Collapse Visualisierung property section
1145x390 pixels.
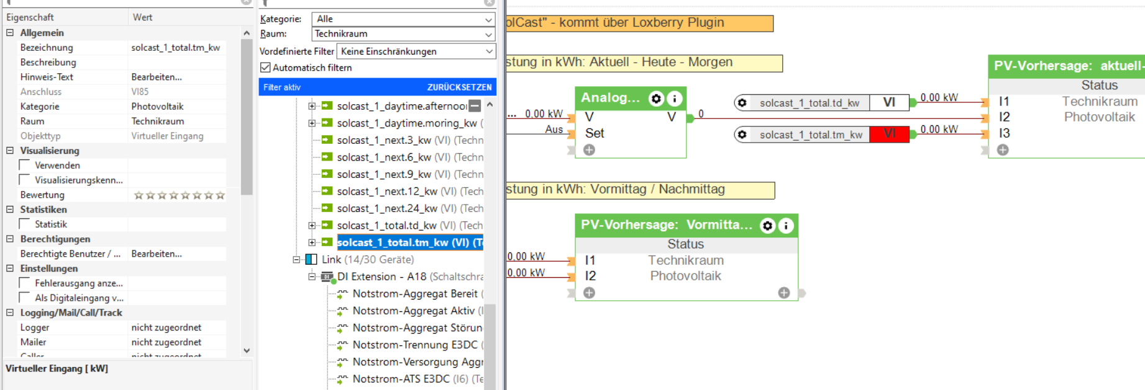pyautogui.click(x=10, y=150)
